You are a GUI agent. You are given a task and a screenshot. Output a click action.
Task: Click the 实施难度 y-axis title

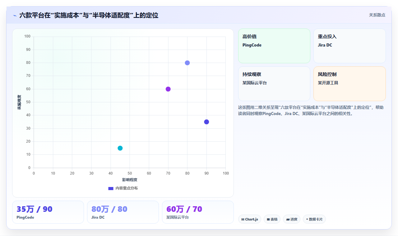(x=19, y=102)
